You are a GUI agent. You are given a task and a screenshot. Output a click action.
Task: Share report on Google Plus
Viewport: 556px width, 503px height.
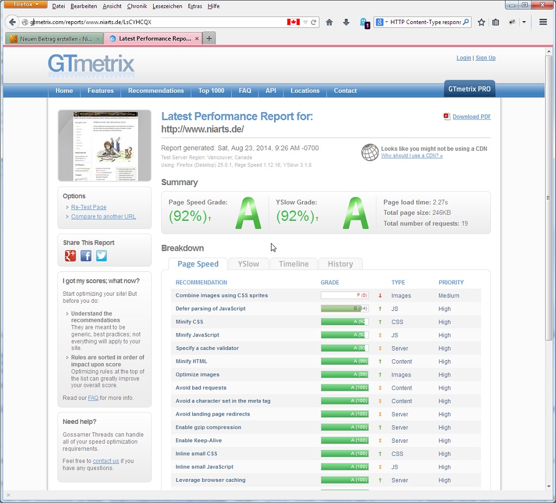pyautogui.click(x=70, y=256)
